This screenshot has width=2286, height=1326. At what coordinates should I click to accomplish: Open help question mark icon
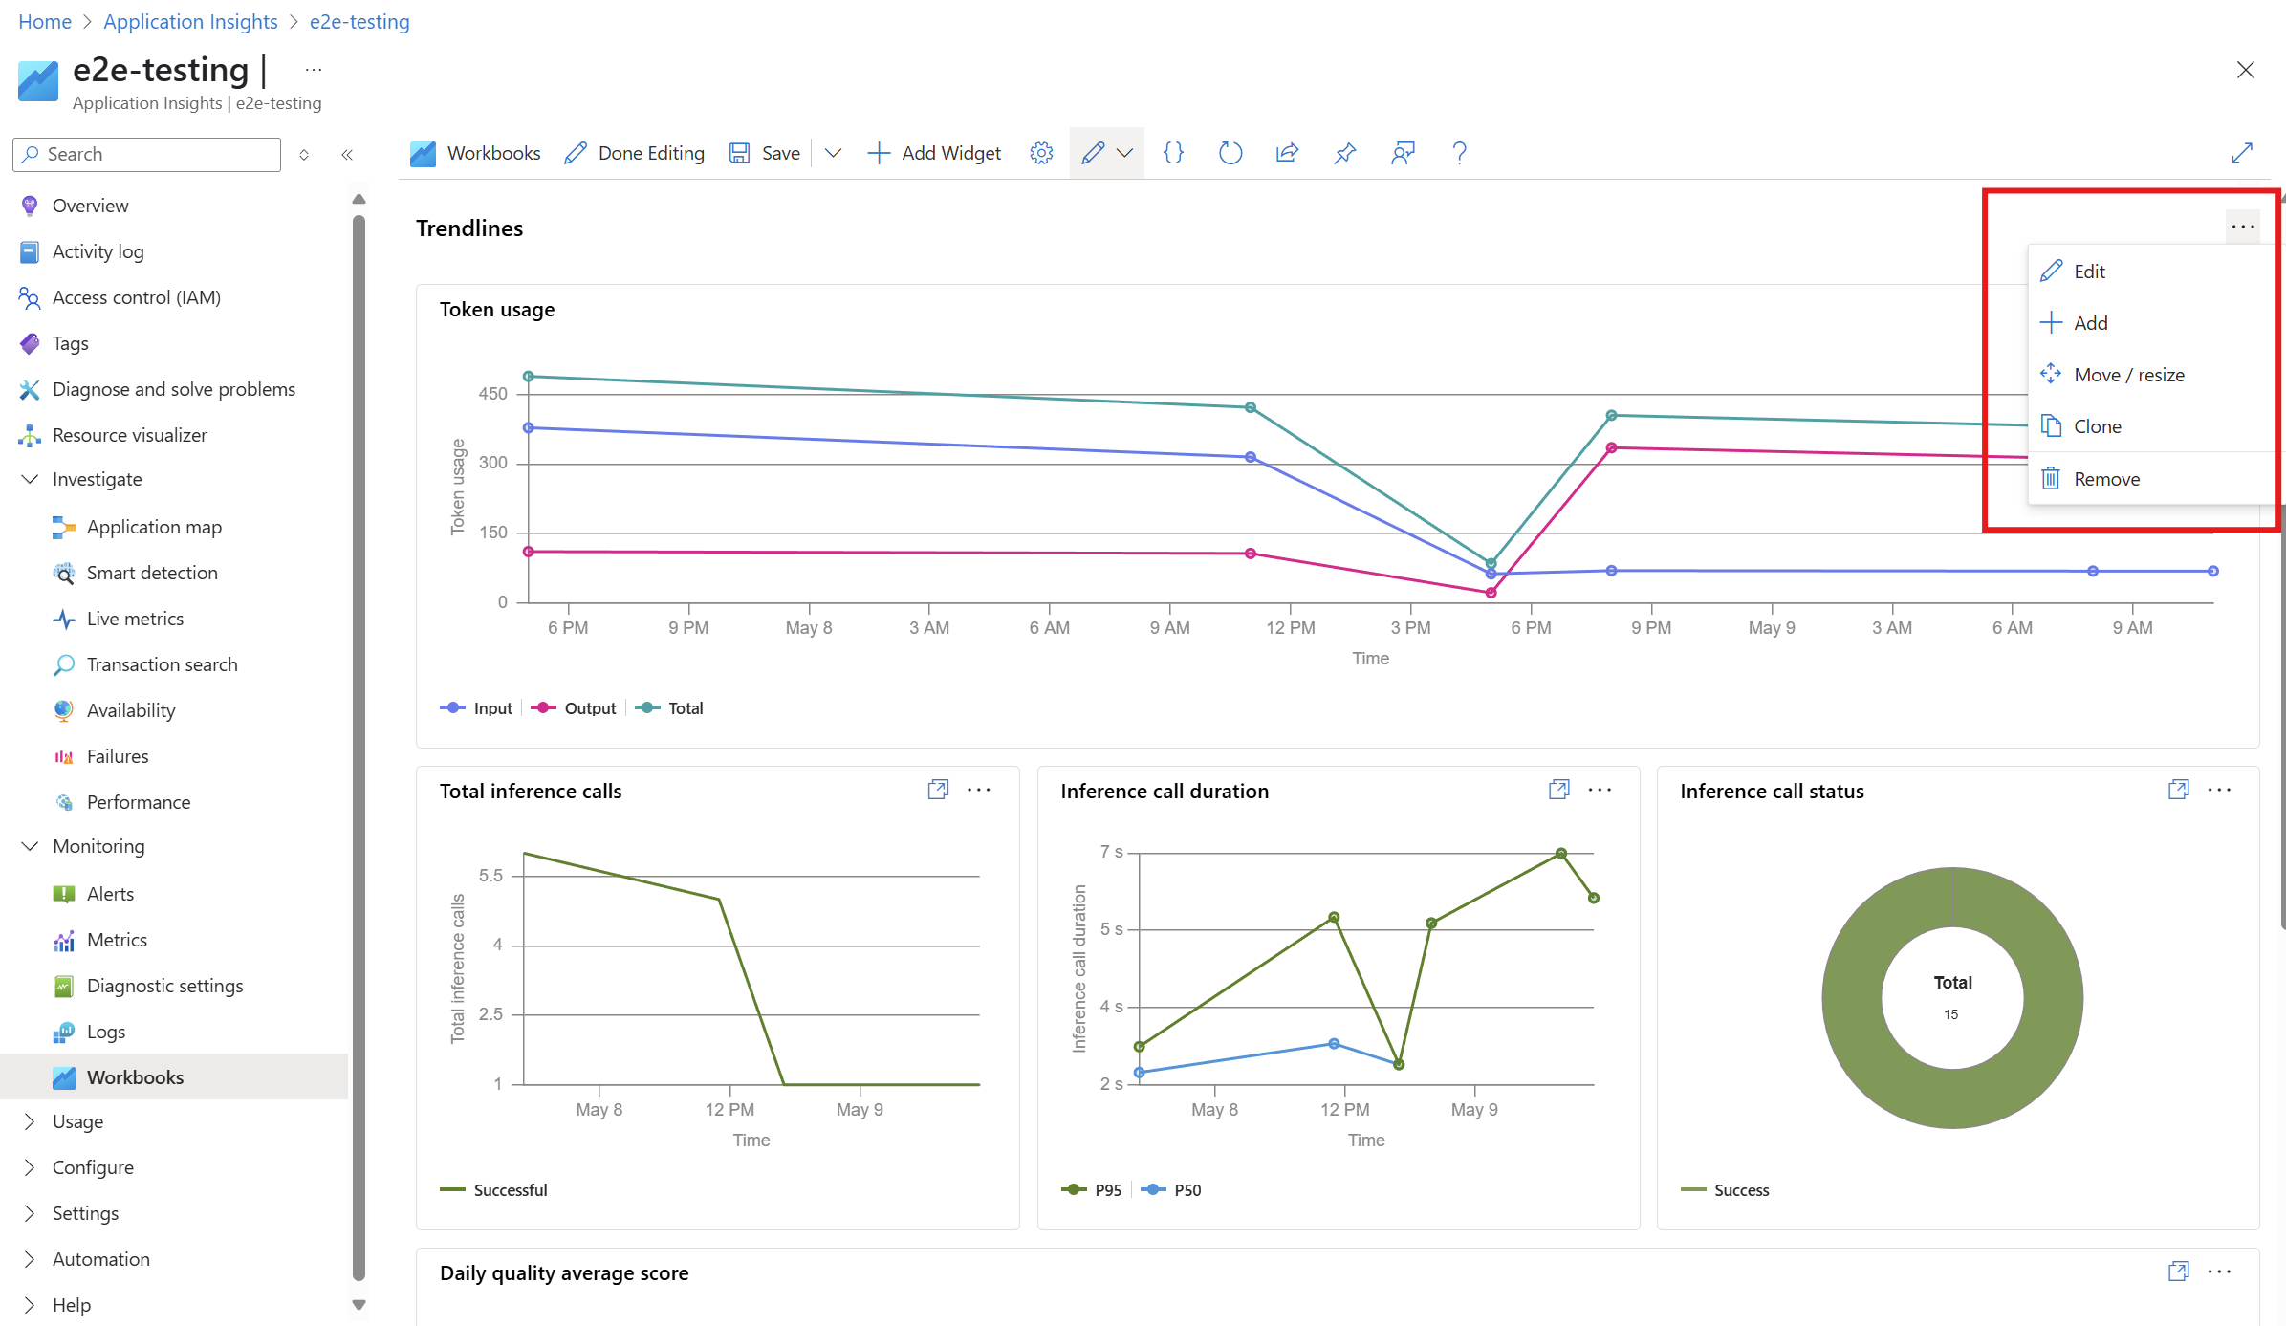[1459, 153]
